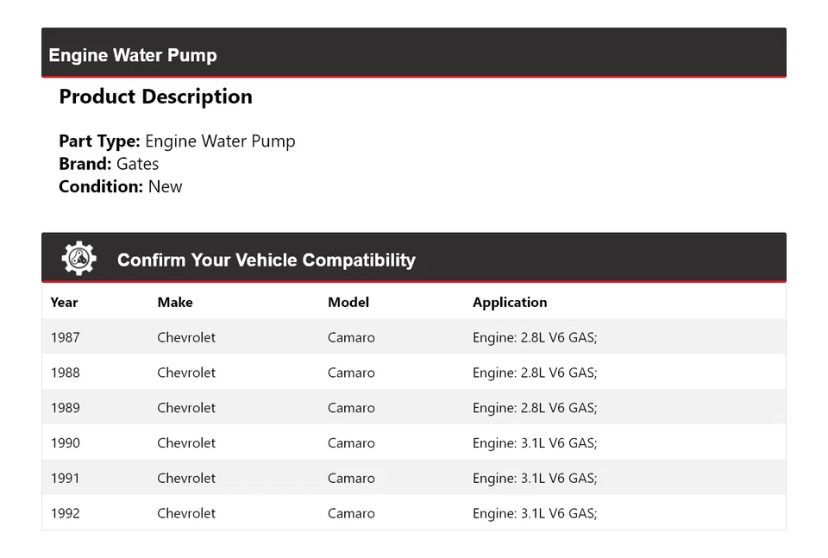Click the Model column header
828x558 pixels.
[348, 302]
